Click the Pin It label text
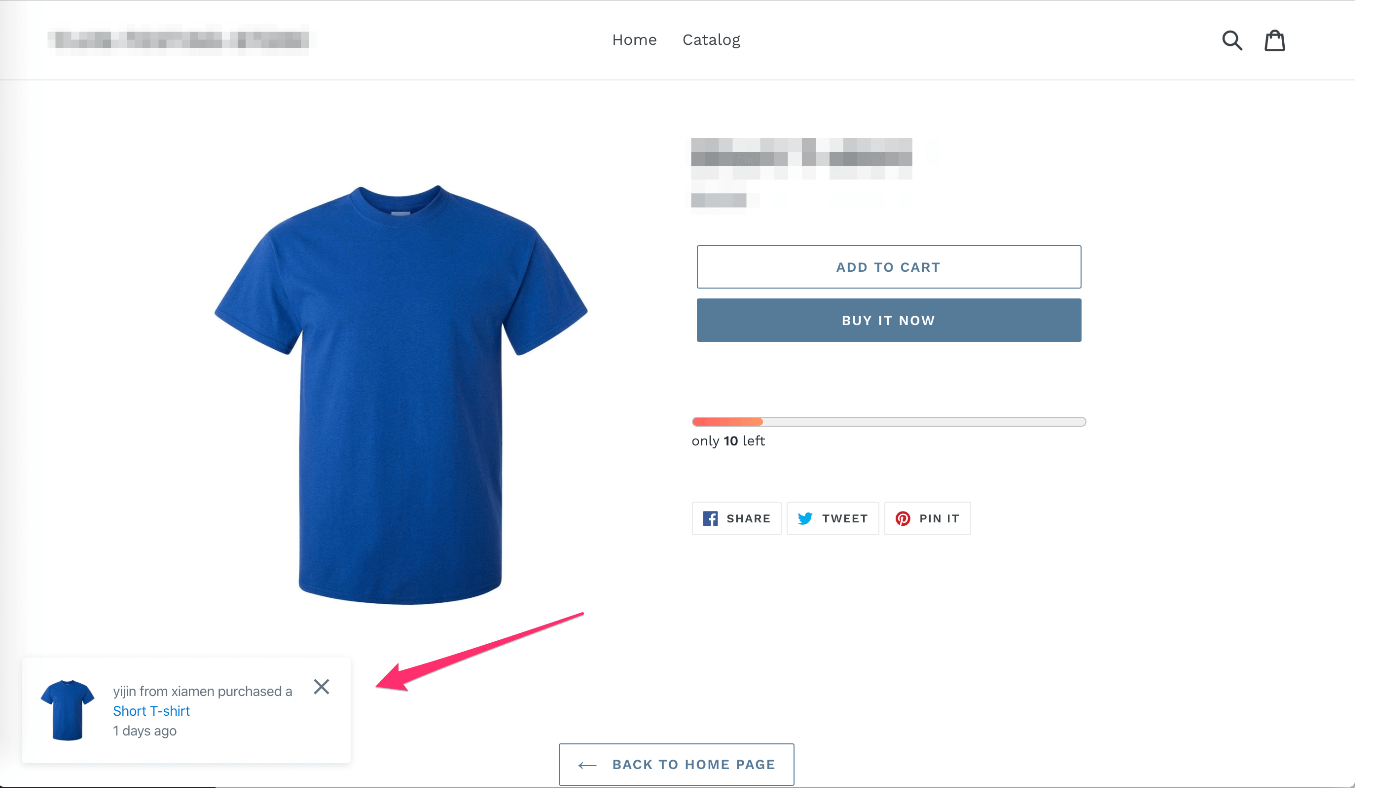The height and width of the screenshot is (808, 1375). coord(939,518)
